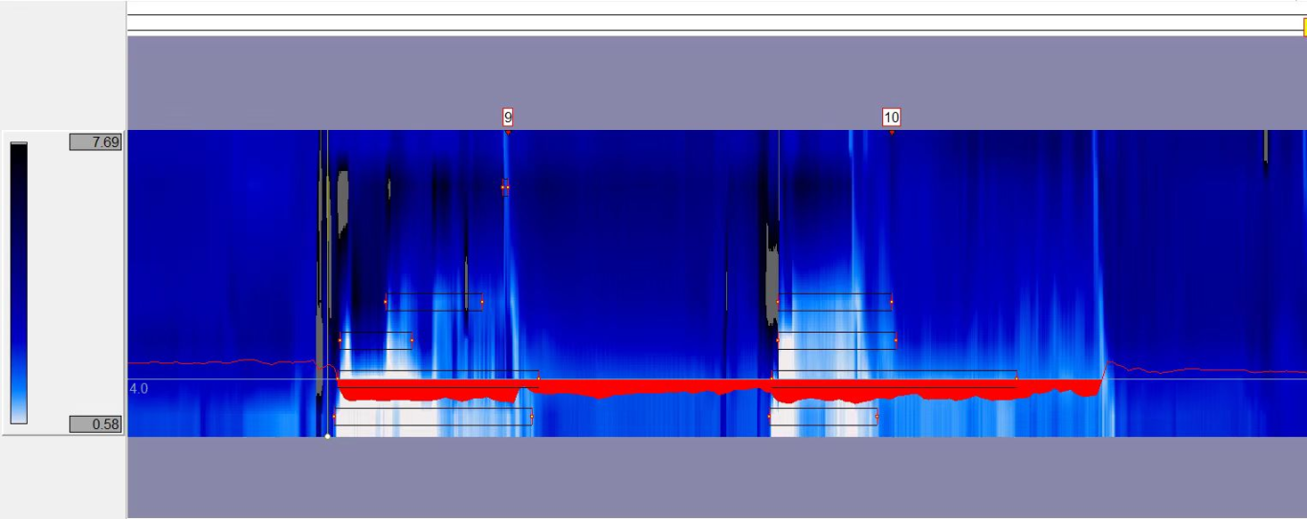Click the empty light-gray panel above the color scale
This screenshot has width=1307, height=519.
tap(62, 62)
